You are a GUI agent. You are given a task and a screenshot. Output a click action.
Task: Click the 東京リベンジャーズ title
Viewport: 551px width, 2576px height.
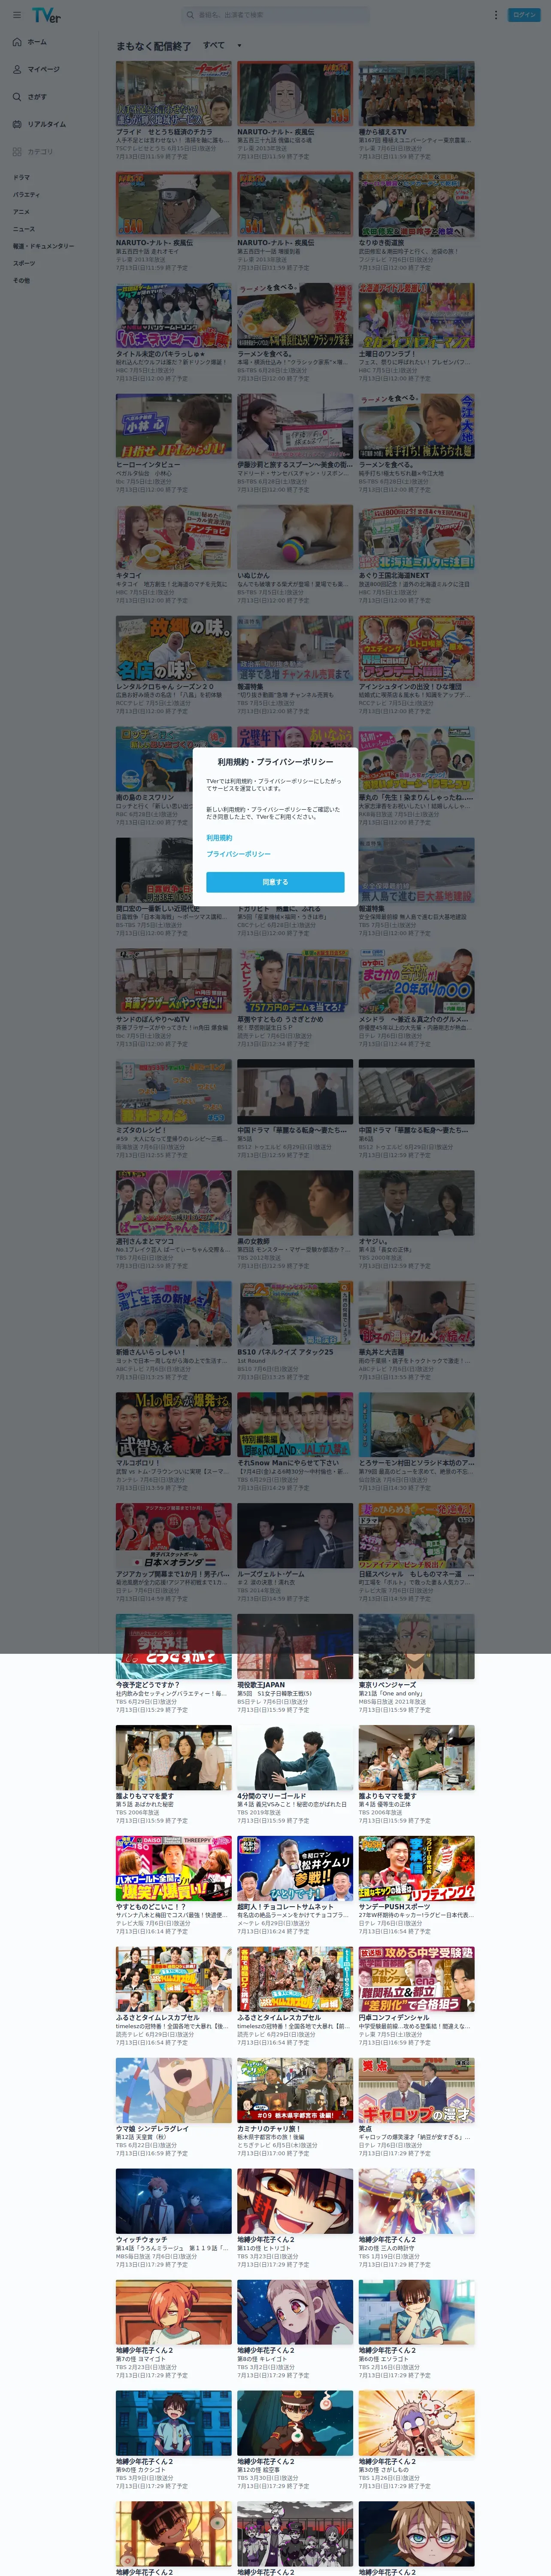[387, 1685]
